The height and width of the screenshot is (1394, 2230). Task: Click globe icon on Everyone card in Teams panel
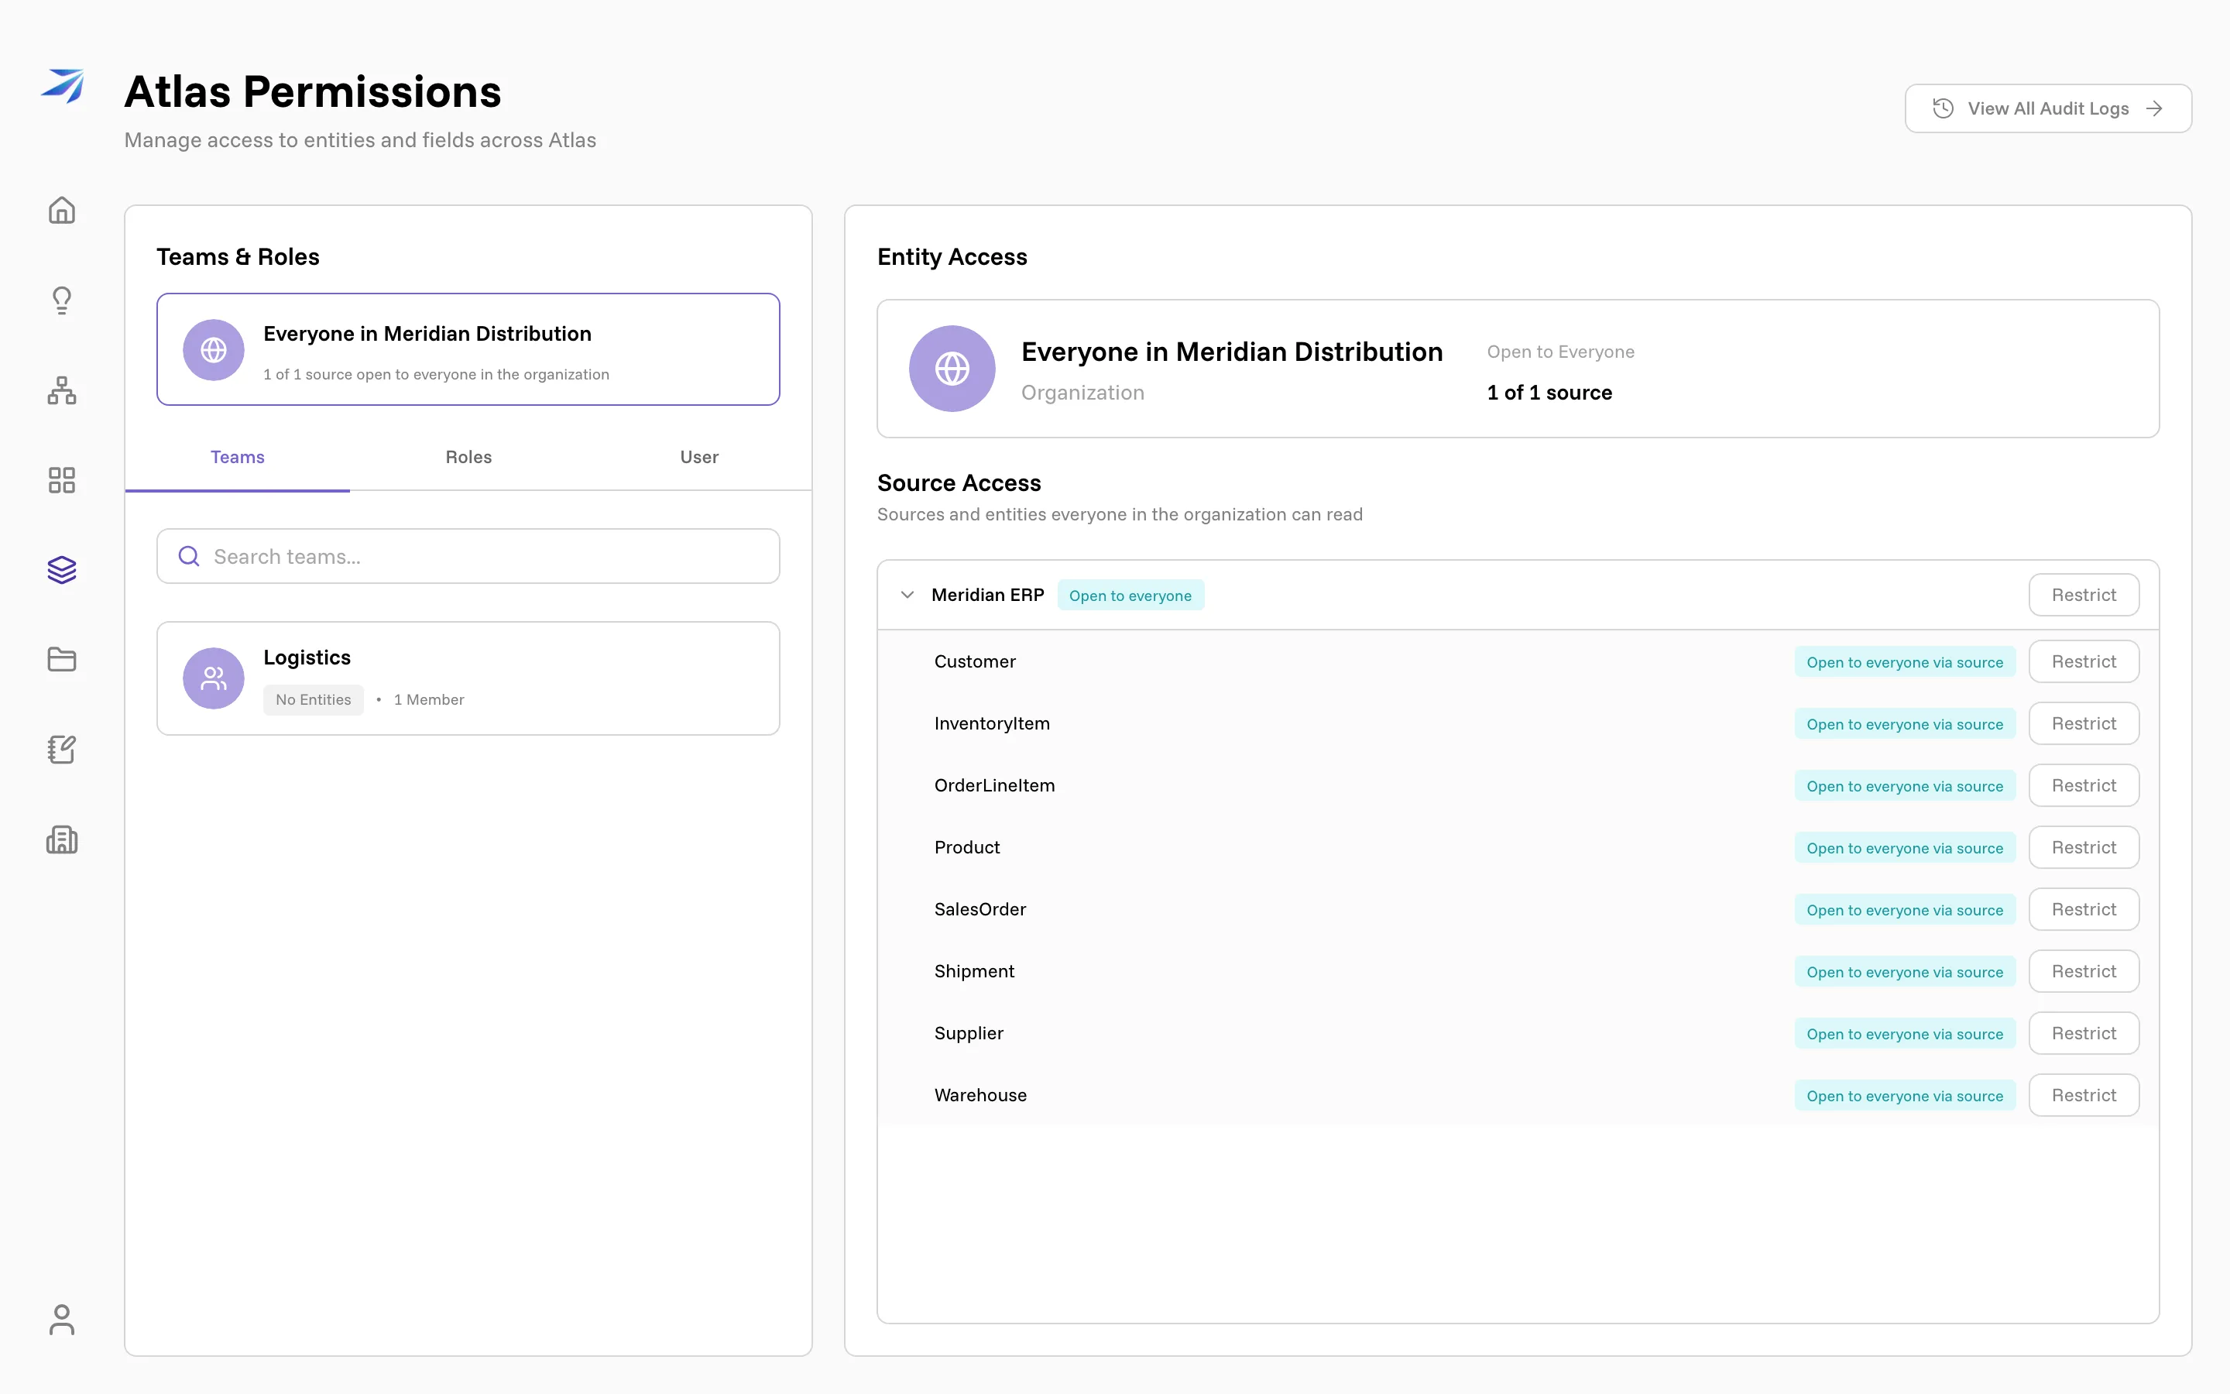tap(214, 350)
